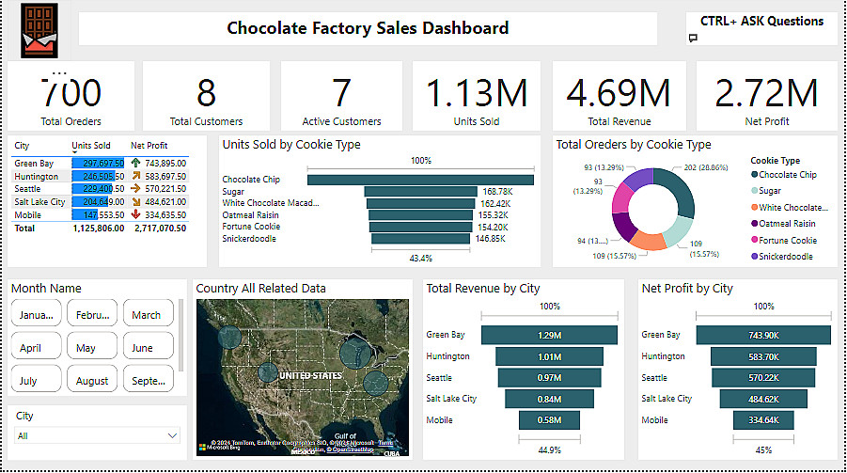Screen dimensions: 847x473
Task: Select Salt Lake City table row
Action: (100, 201)
